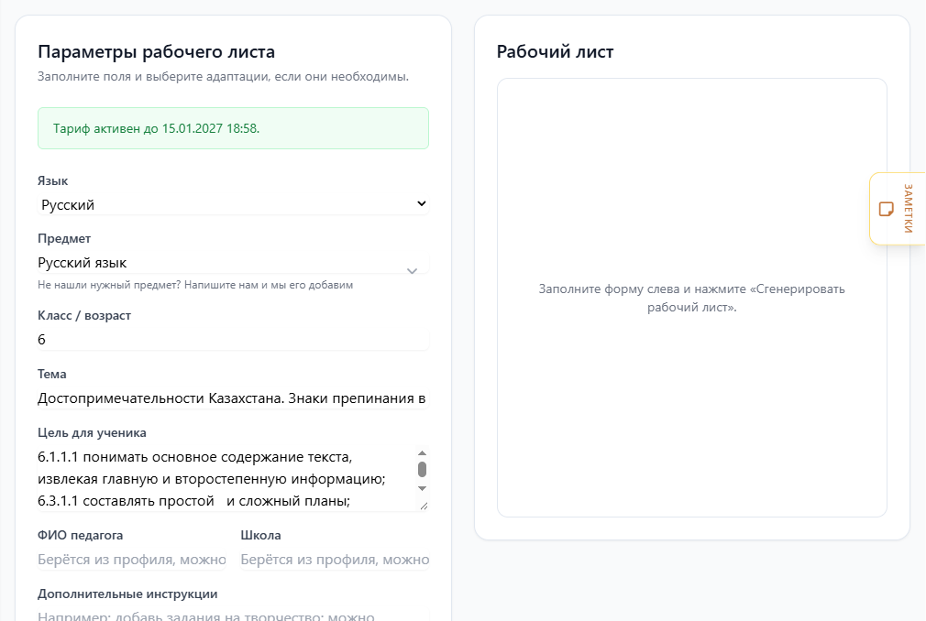926x621 pixels.
Task: Click the 'Школа' label
Action: 261,536
